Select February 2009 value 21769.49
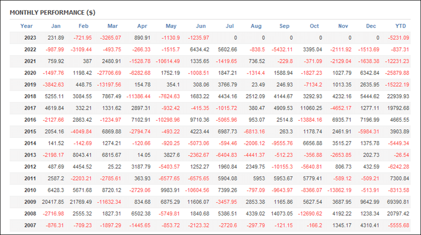Viewport: 421px width, 235px height. pyautogui.click(x=81, y=202)
